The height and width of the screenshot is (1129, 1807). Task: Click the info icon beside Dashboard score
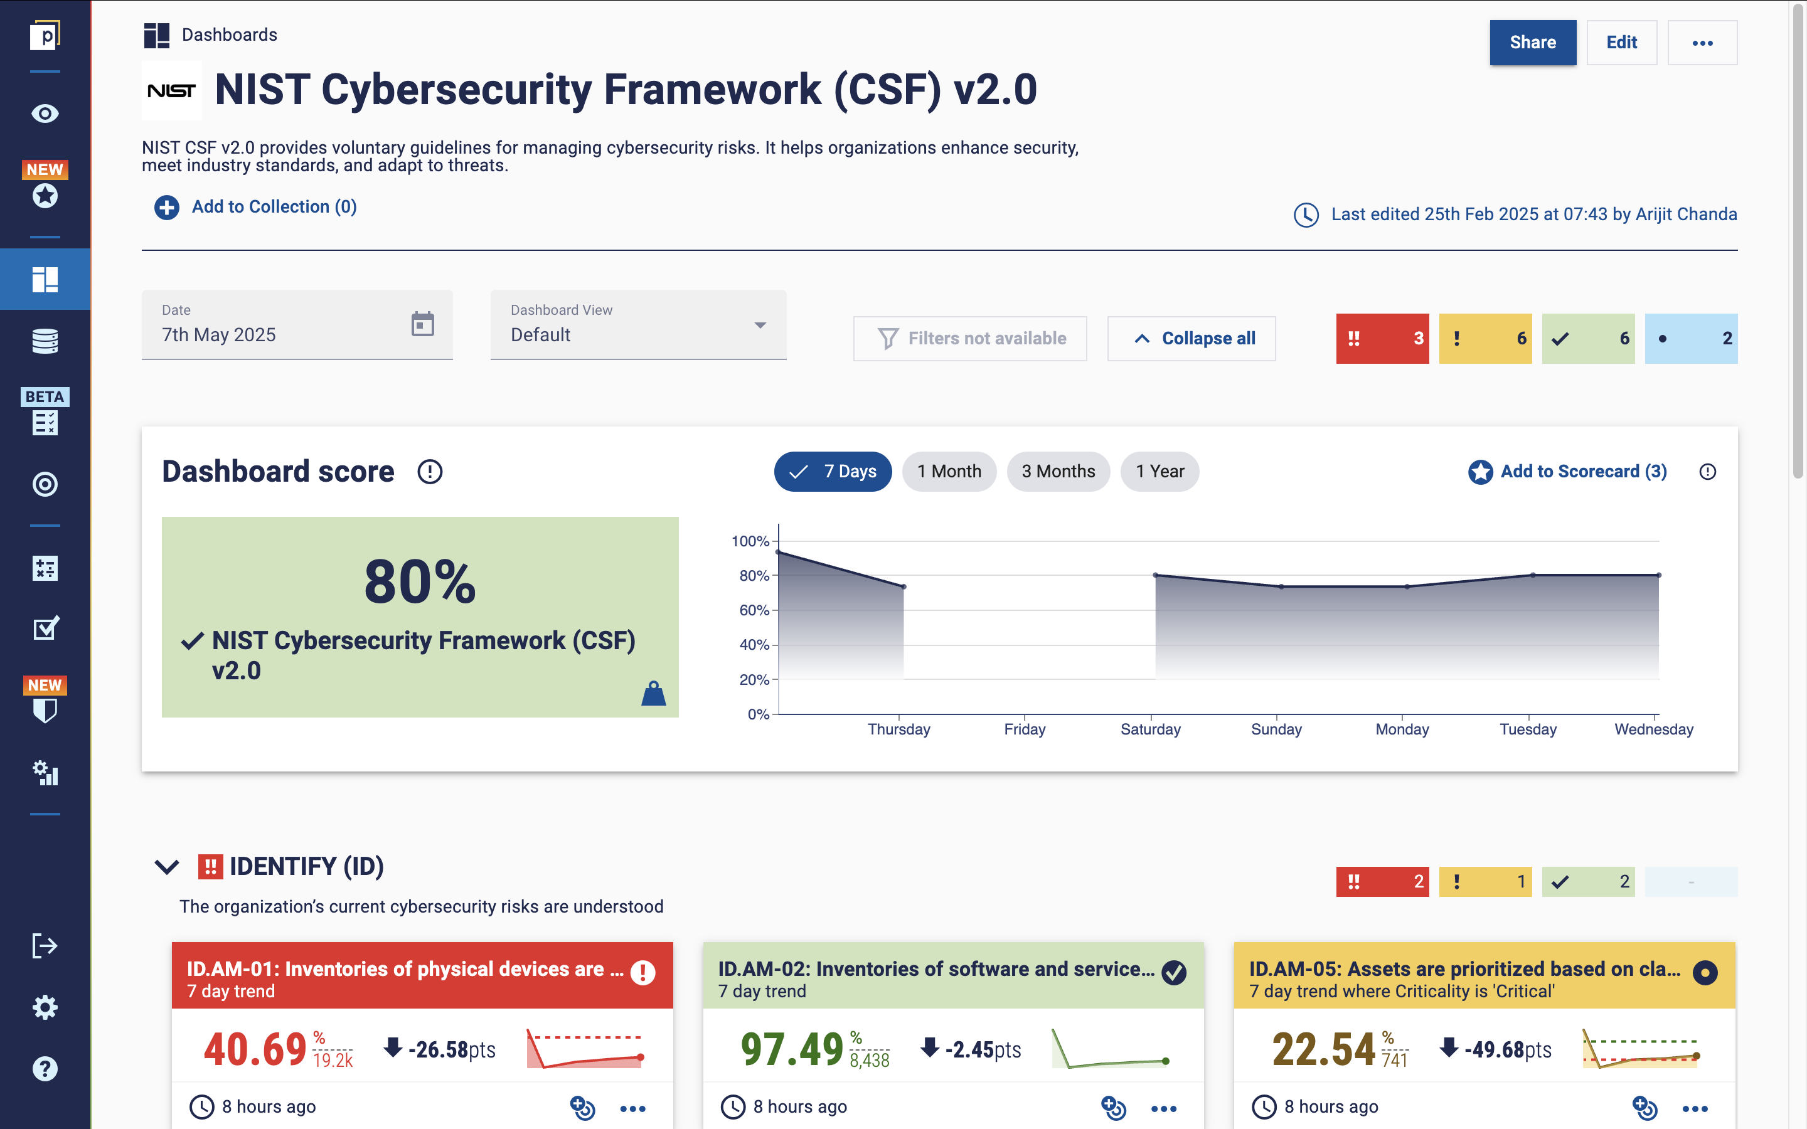pos(429,472)
